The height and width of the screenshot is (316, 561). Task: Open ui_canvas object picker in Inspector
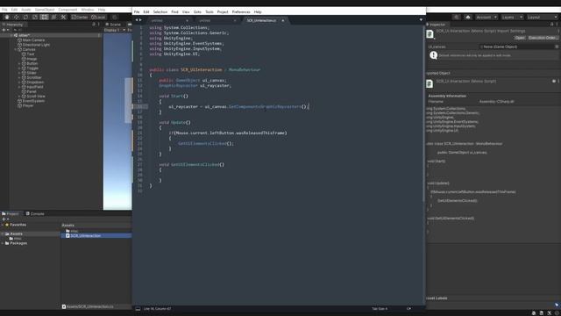coord(557,47)
